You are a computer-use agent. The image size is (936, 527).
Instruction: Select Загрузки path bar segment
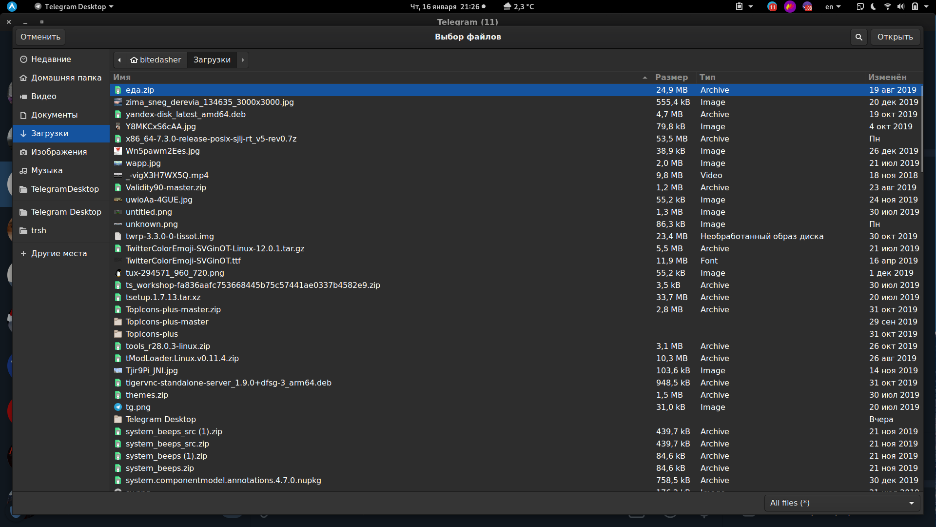coord(212,60)
